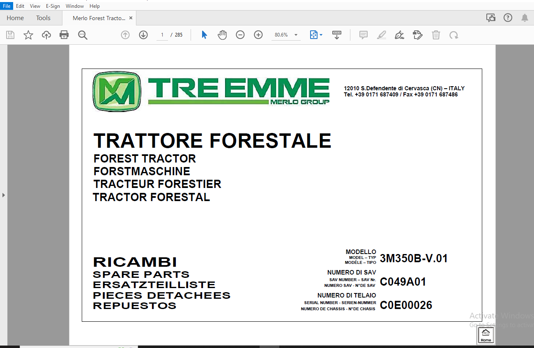Image resolution: width=534 pixels, height=348 pixels.
Task: Click the REPUESTOS text
Action: click(x=135, y=306)
